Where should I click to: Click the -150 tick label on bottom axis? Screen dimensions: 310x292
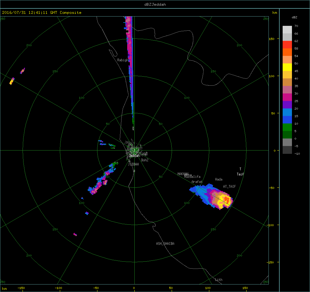(x=21, y=288)
